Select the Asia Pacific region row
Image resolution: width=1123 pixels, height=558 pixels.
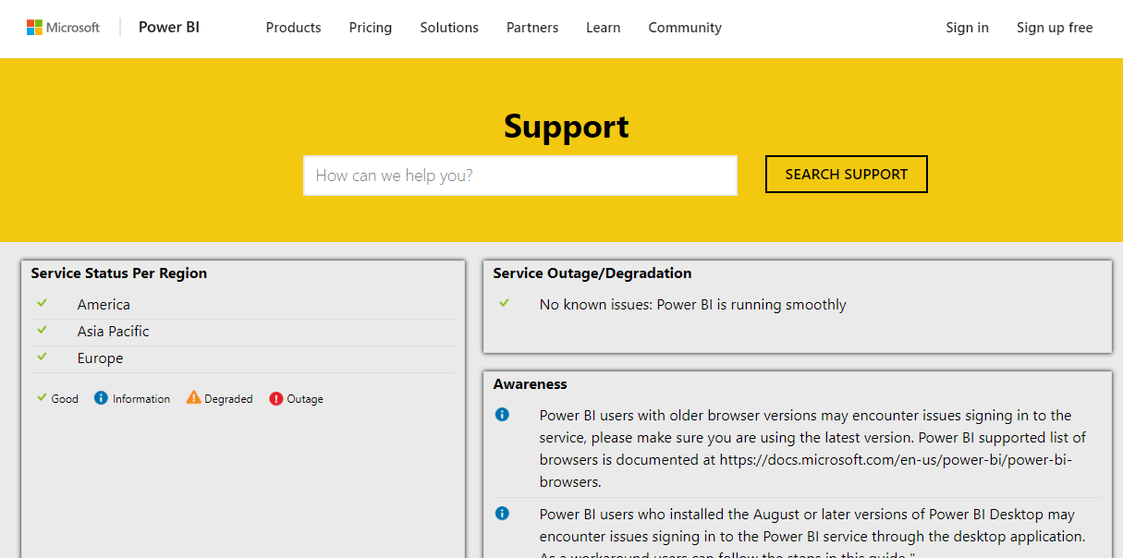245,332
